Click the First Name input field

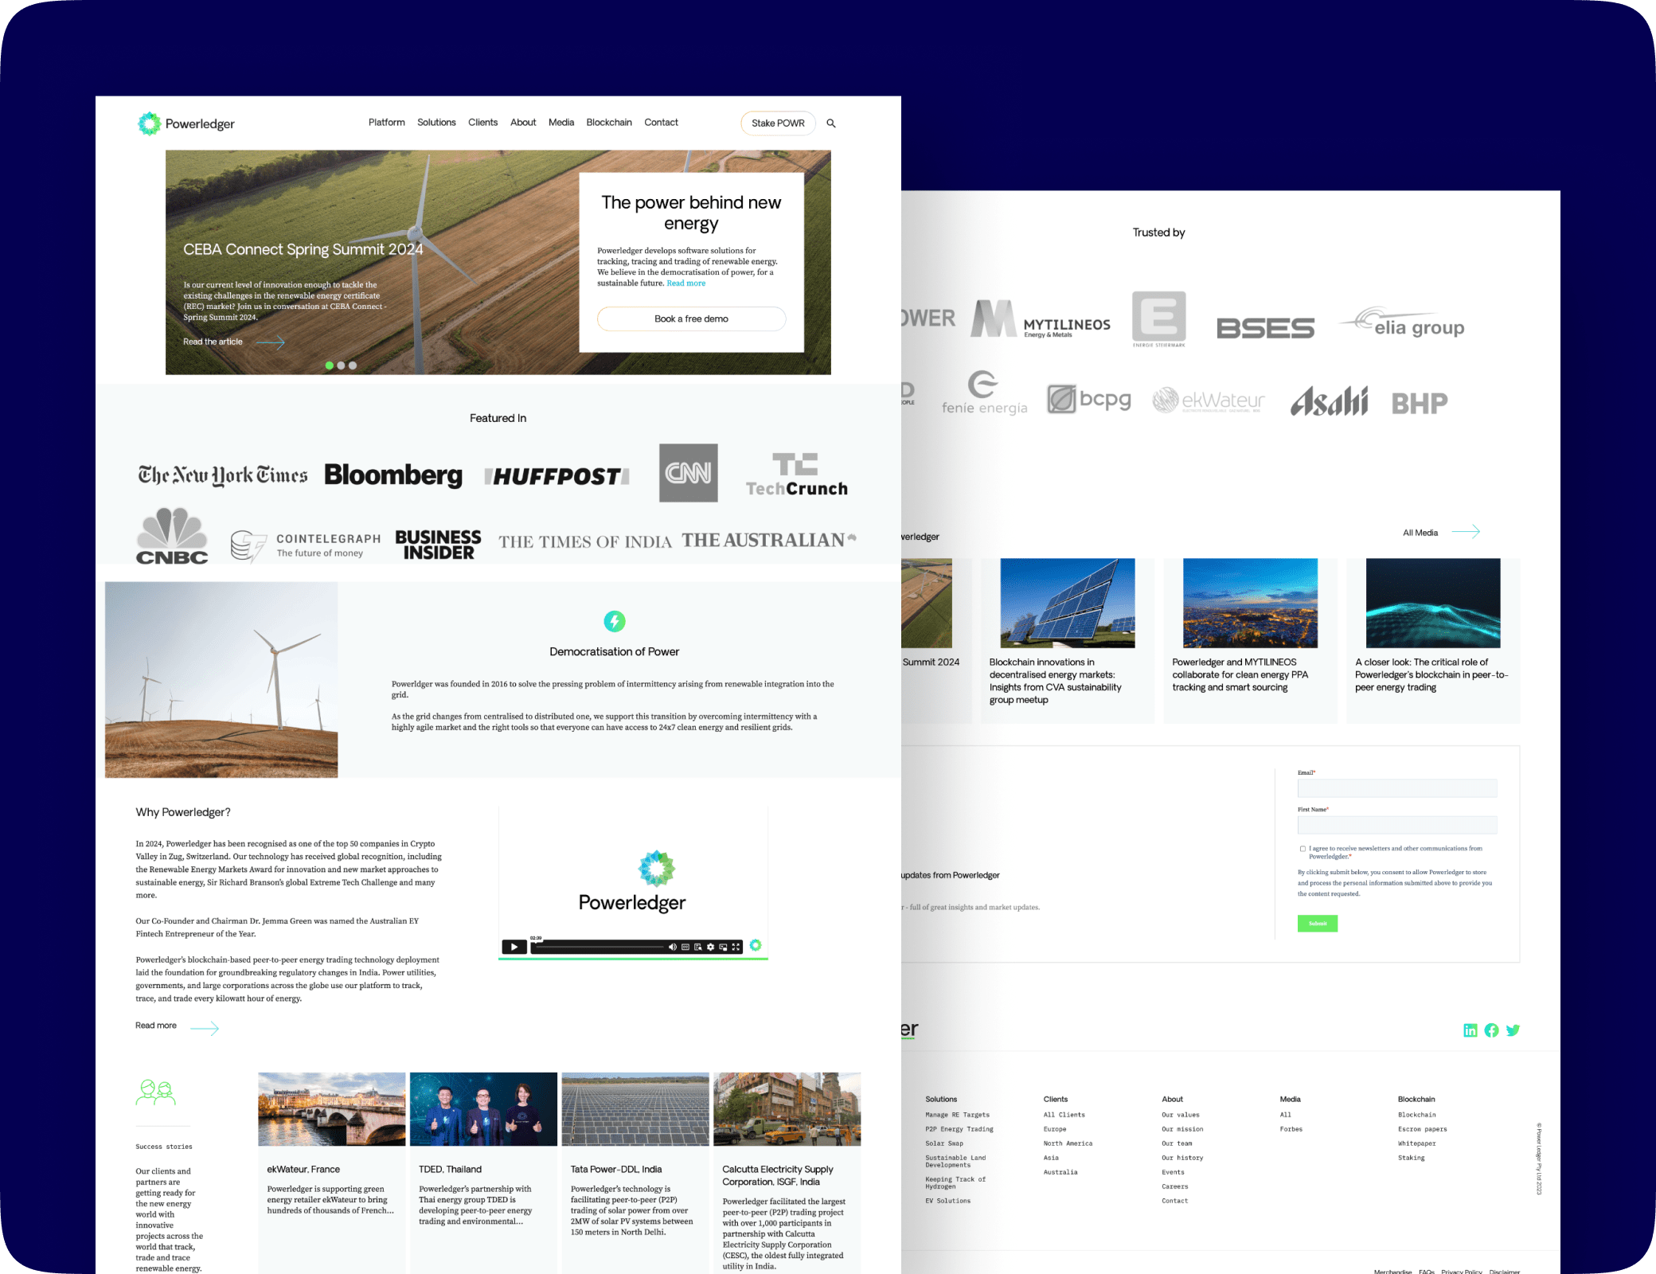click(x=1397, y=825)
